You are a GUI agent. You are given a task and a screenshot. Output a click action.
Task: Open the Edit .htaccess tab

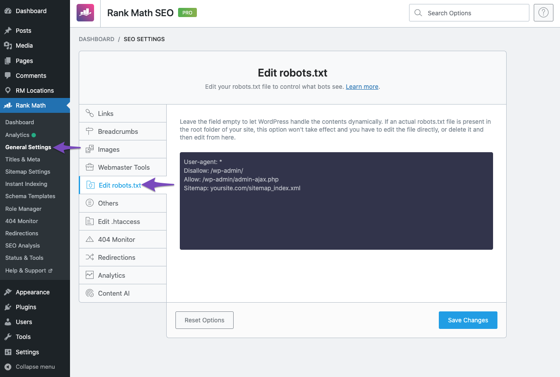[123, 221]
